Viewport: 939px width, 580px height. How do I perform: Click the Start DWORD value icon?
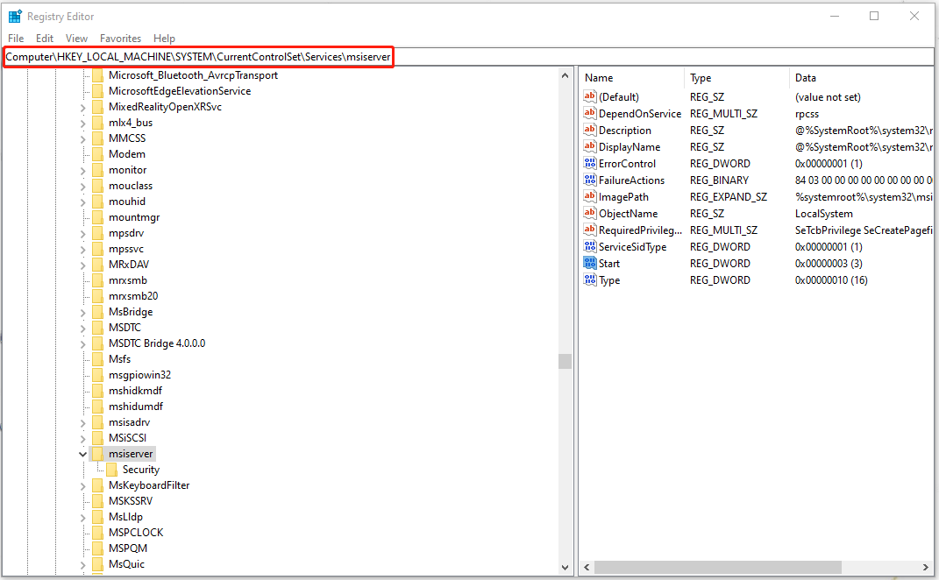[590, 264]
